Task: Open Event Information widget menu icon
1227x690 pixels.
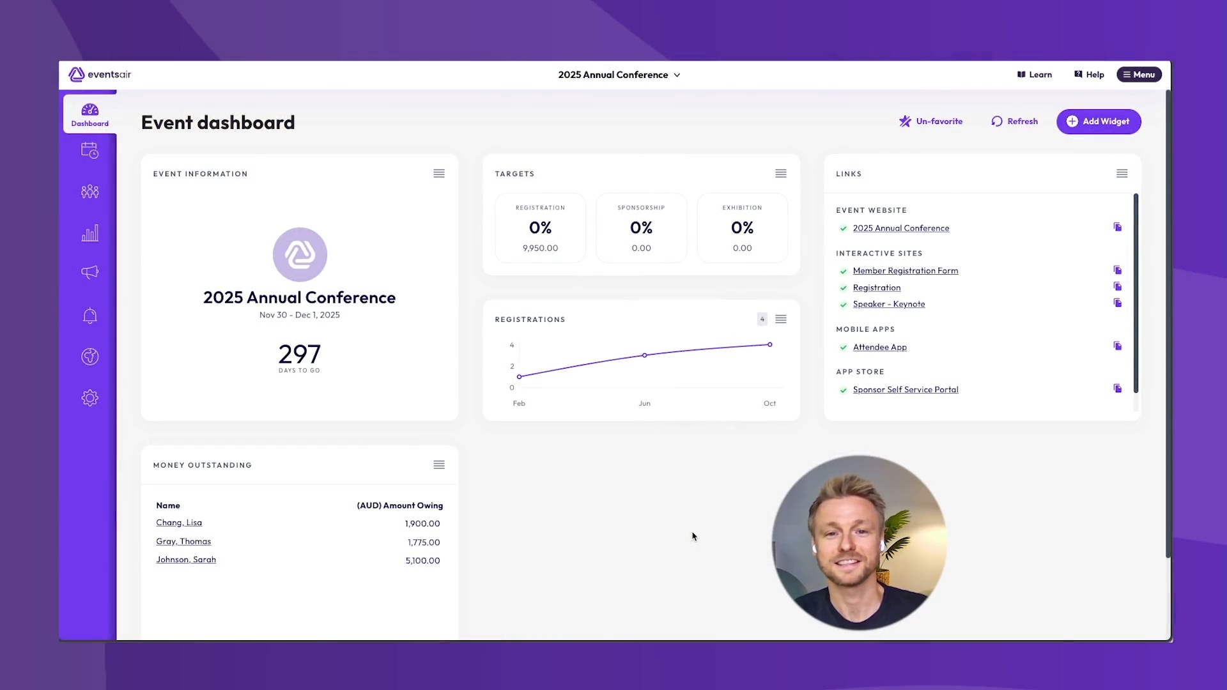Action: point(439,174)
